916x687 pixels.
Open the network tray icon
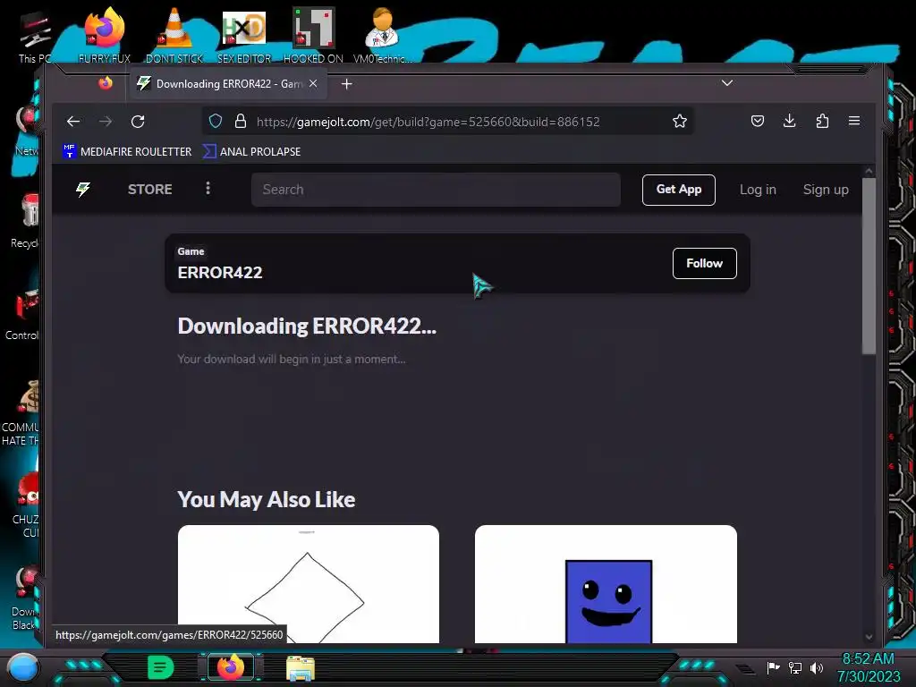click(795, 667)
